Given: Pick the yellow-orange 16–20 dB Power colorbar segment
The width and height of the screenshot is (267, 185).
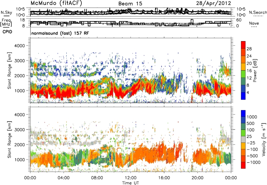Looking at the screenshot, I should (x=243, y=66).
